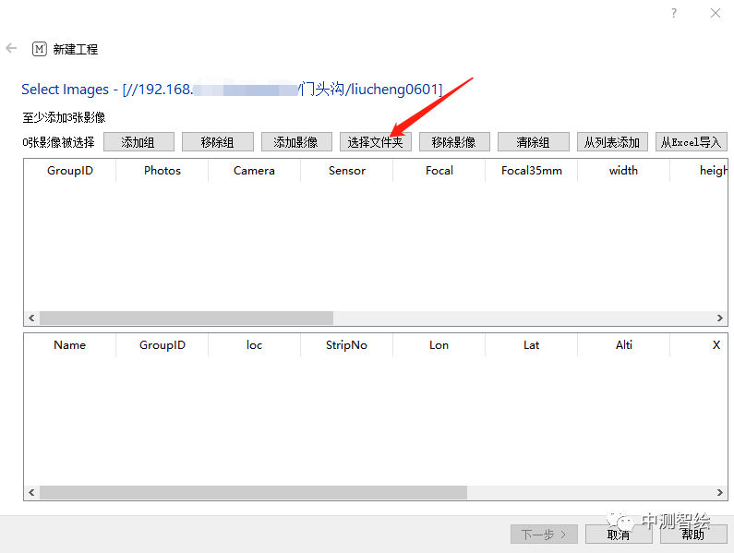
Task: Click the back arrow icon
Action: pyautogui.click(x=11, y=48)
